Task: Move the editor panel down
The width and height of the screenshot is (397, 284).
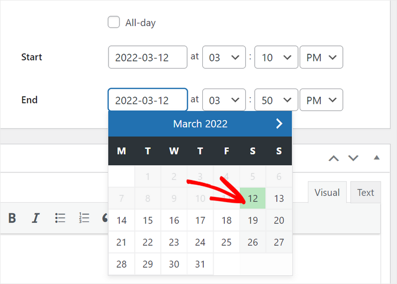Action: [x=353, y=158]
